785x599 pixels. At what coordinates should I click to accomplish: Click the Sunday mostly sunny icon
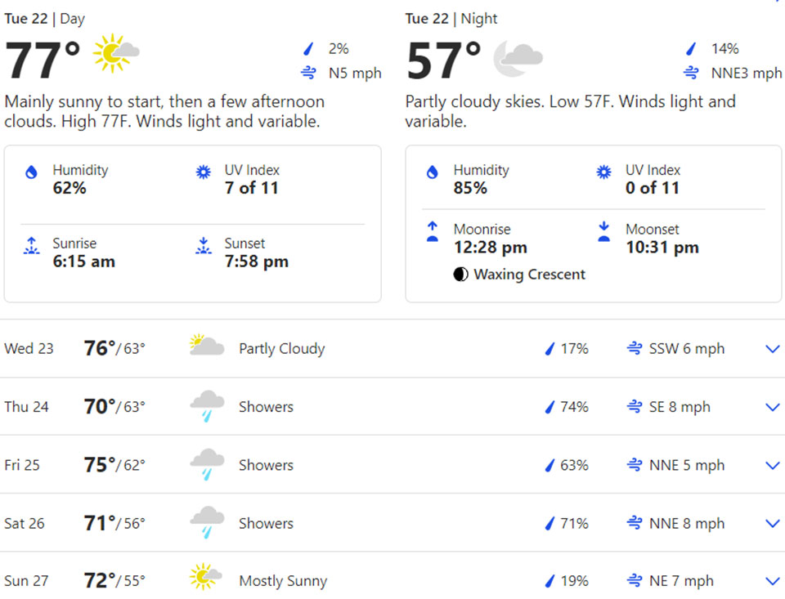coord(205,578)
